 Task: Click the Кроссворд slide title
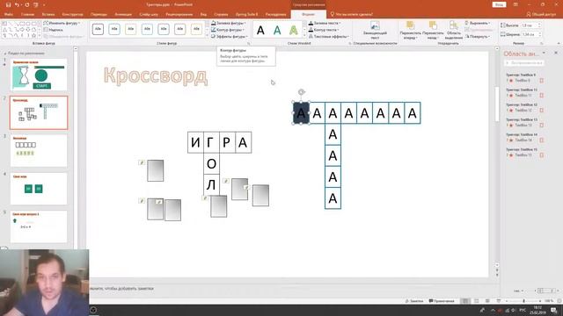pos(156,76)
